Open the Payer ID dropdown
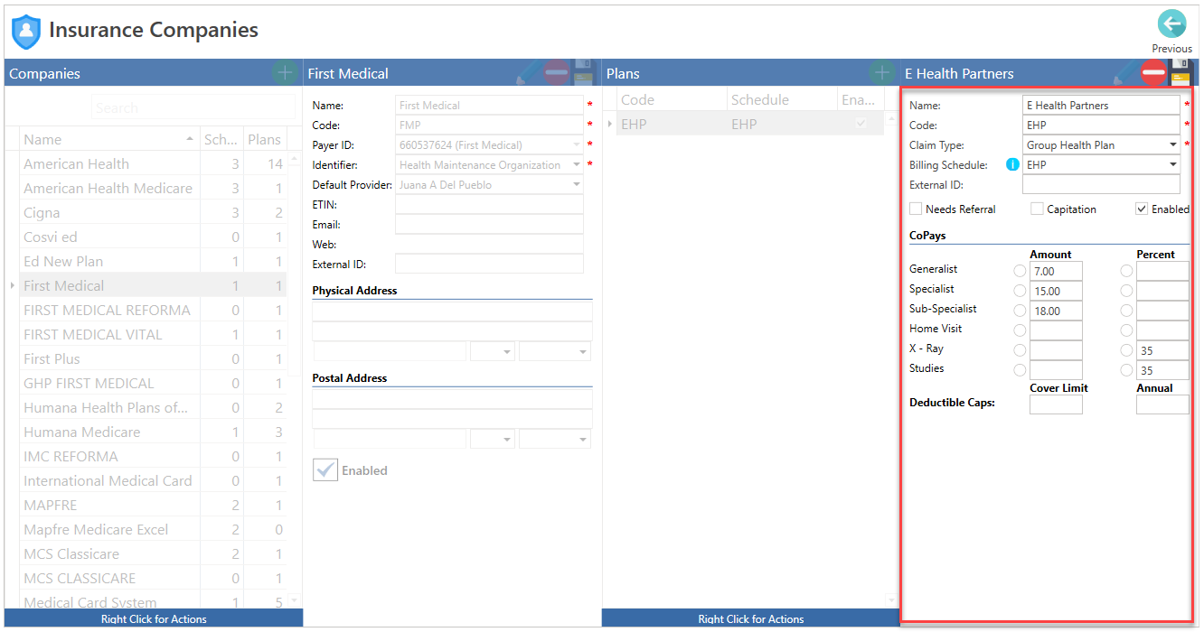1204x632 pixels. [577, 144]
